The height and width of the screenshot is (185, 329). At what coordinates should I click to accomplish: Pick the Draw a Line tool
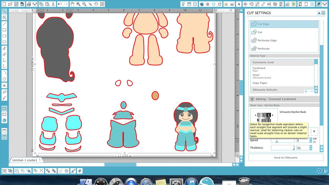[4, 24]
